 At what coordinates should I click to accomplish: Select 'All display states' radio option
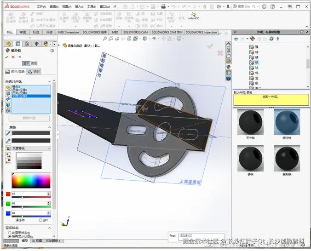coord(10,237)
